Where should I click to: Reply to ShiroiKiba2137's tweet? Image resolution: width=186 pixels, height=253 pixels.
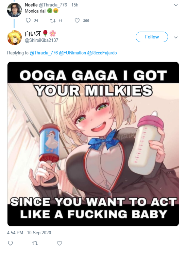11,243
